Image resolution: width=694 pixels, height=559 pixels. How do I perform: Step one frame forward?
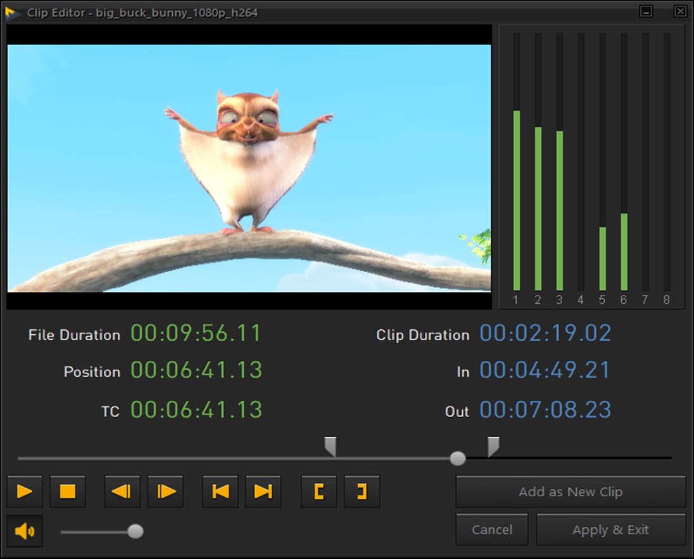pos(165,491)
